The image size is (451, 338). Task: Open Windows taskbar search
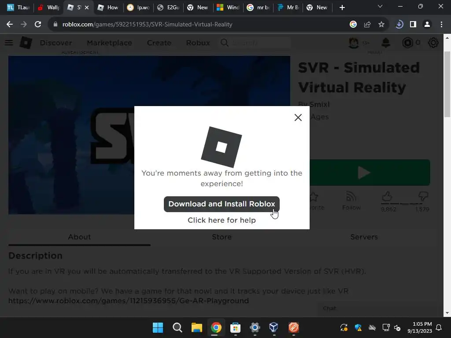(177, 327)
